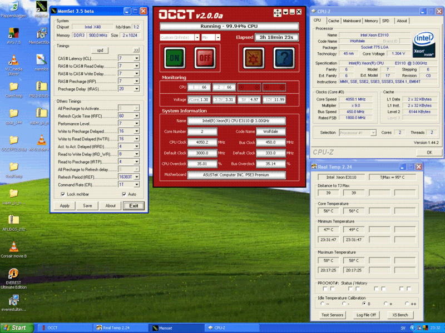Click the Windows Start button
Screen dimensions: 445x333
pos(15,327)
